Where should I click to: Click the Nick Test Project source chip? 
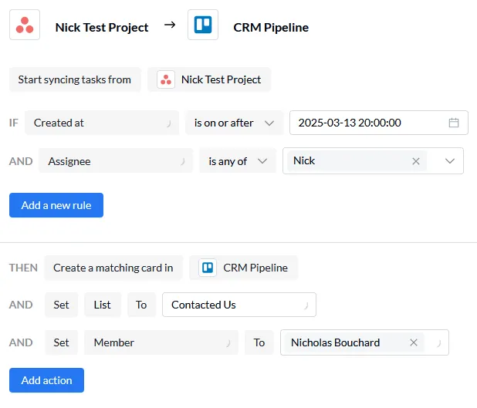[210, 79]
